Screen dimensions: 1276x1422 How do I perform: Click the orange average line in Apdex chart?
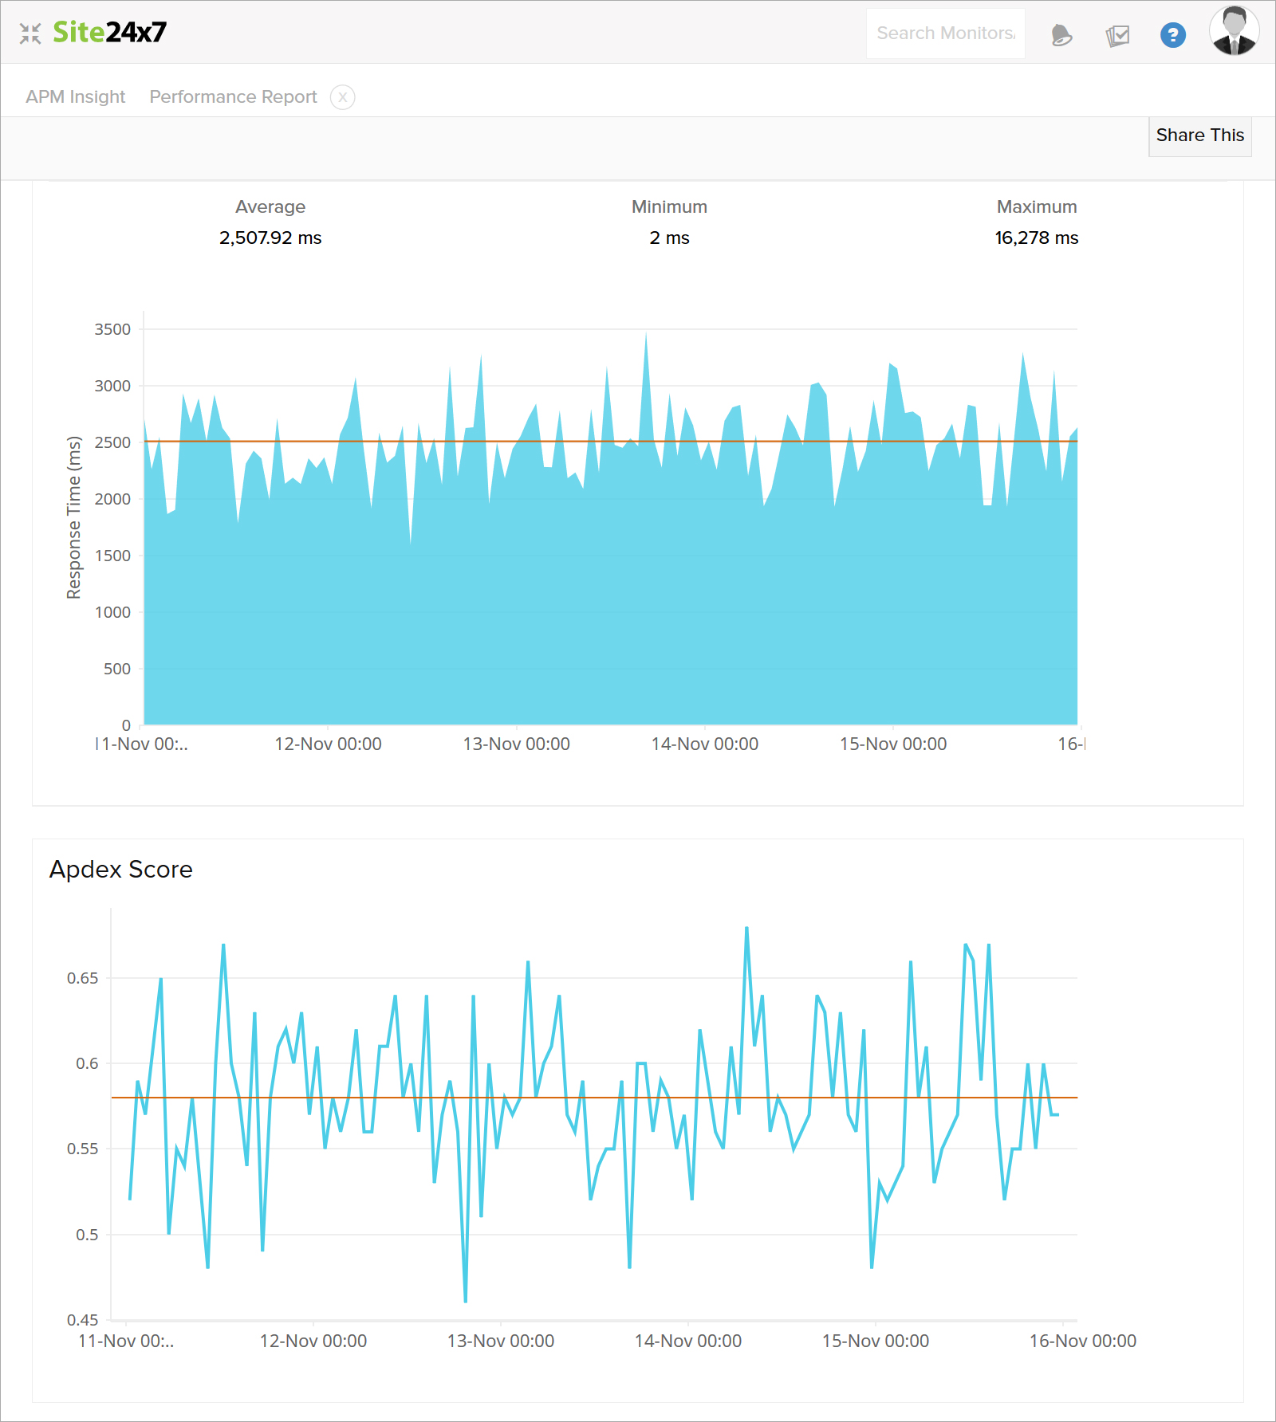point(594,1098)
